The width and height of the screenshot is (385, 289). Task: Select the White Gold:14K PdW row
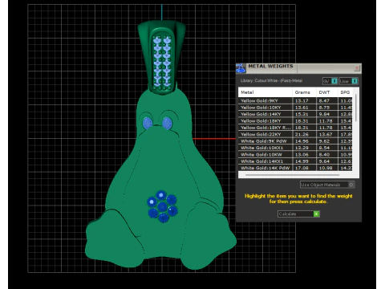pyautogui.click(x=295, y=168)
